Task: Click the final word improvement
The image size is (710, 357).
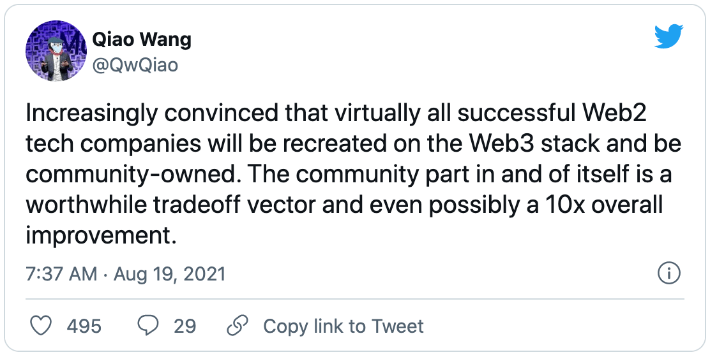Action: (x=100, y=236)
